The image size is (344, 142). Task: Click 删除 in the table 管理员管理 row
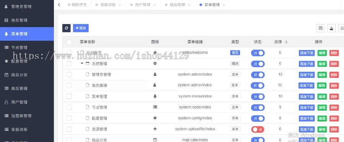coord(334,75)
